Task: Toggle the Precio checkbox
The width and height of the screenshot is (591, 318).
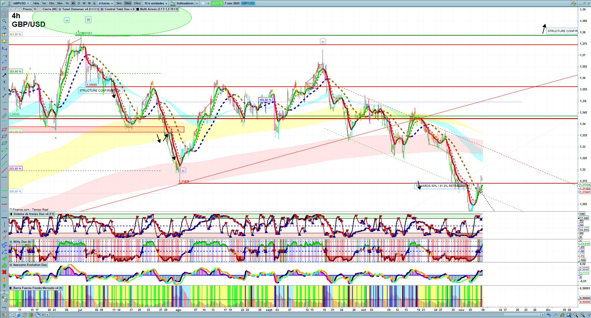Action: tap(20, 9)
